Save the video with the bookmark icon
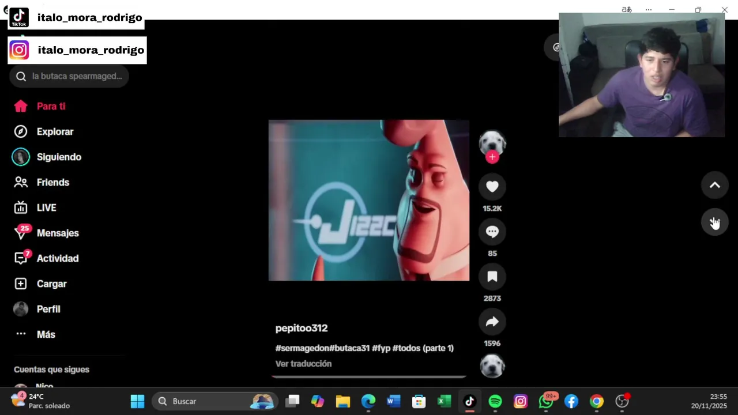This screenshot has height=415, width=738. (492, 276)
